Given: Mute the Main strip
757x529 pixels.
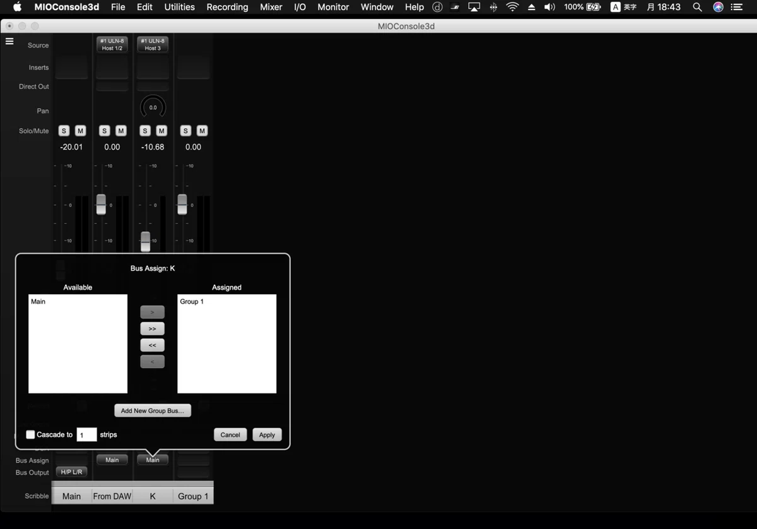Looking at the screenshot, I should coord(80,131).
